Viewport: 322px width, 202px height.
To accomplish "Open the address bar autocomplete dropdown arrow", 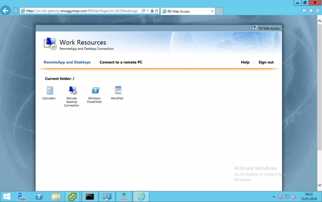I will (148, 11).
